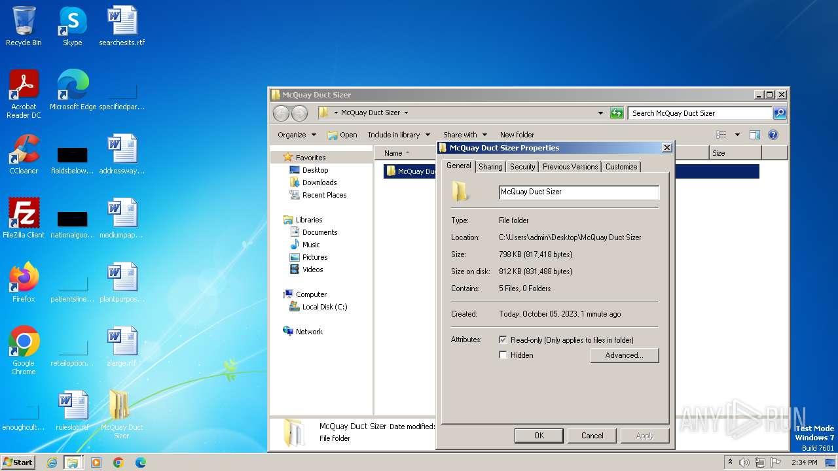Refresh the folder view in address bar

pyautogui.click(x=617, y=113)
